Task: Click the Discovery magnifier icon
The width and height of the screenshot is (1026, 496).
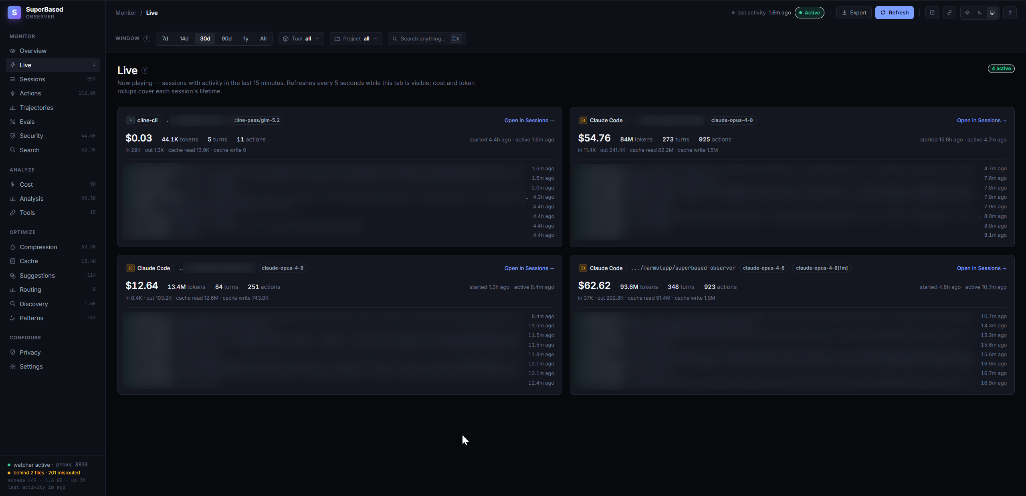Action: (13, 304)
